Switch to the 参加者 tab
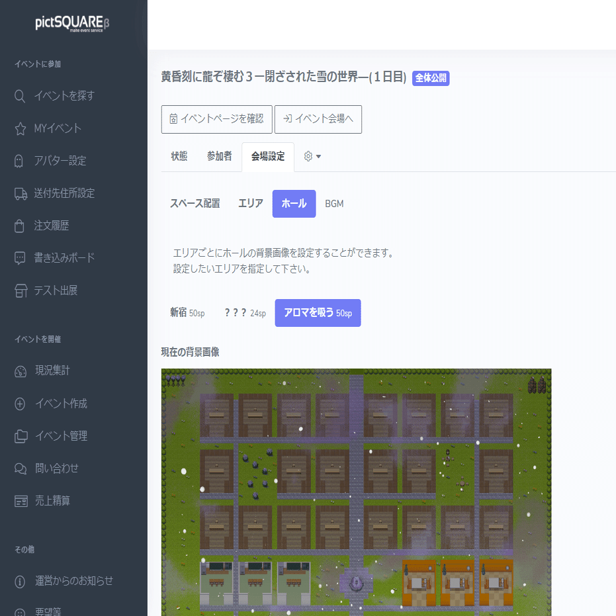This screenshot has height=616, width=616. click(220, 156)
